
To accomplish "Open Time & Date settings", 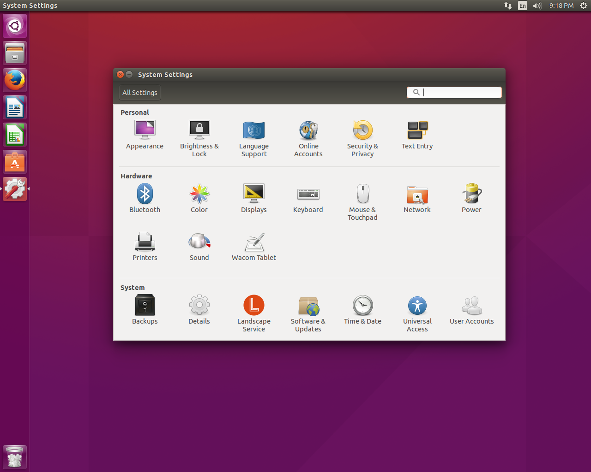I will click(362, 310).
